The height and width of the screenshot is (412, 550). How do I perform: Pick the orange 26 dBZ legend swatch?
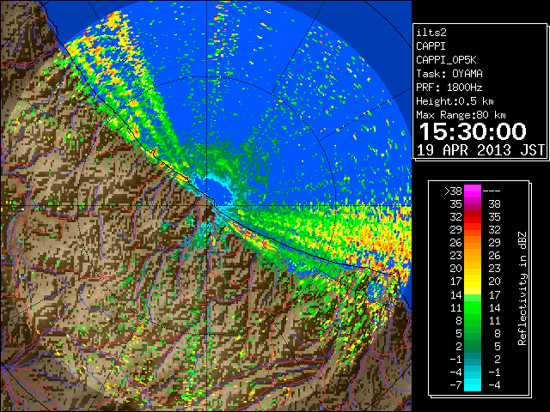[x=473, y=243]
